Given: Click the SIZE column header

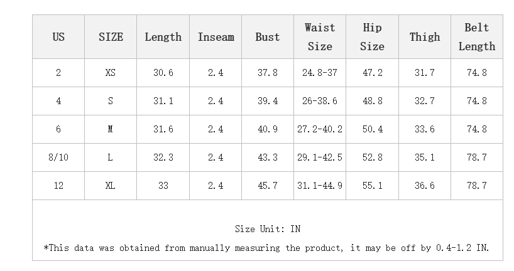Looking at the screenshot, I should [111, 37].
